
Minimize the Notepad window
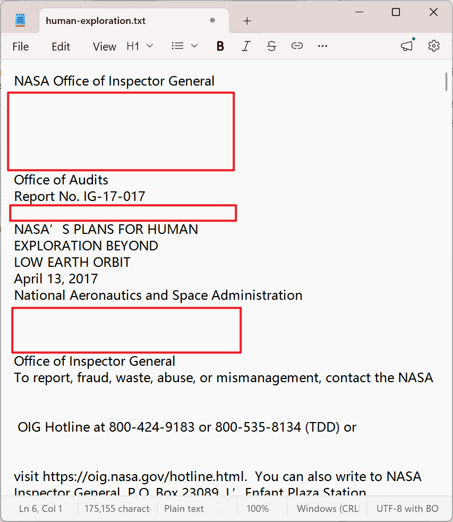[x=359, y=12]
